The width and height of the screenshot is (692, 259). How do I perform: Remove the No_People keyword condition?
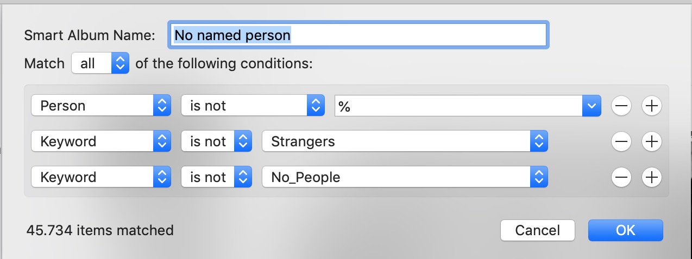(x=621, y=177)
